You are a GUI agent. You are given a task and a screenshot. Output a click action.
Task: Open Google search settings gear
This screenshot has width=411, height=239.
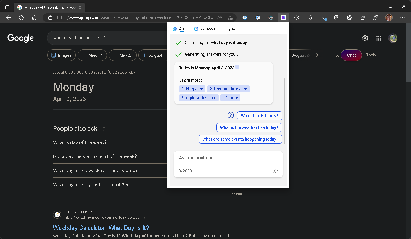pos(365,38)
